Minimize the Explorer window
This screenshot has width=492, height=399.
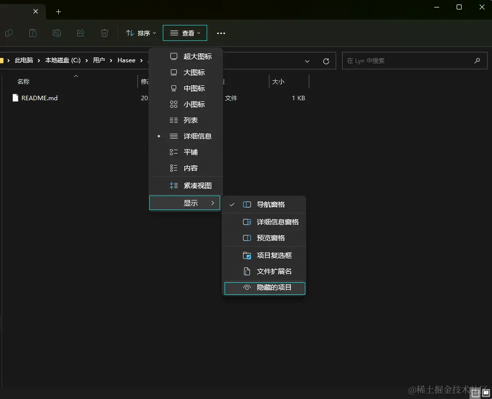click(x=436, y=7)
